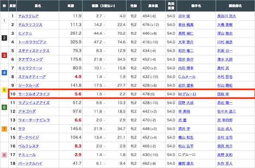Click the blue frame 4 box
This screenshot has height=168, width=255.
[4, 72]
